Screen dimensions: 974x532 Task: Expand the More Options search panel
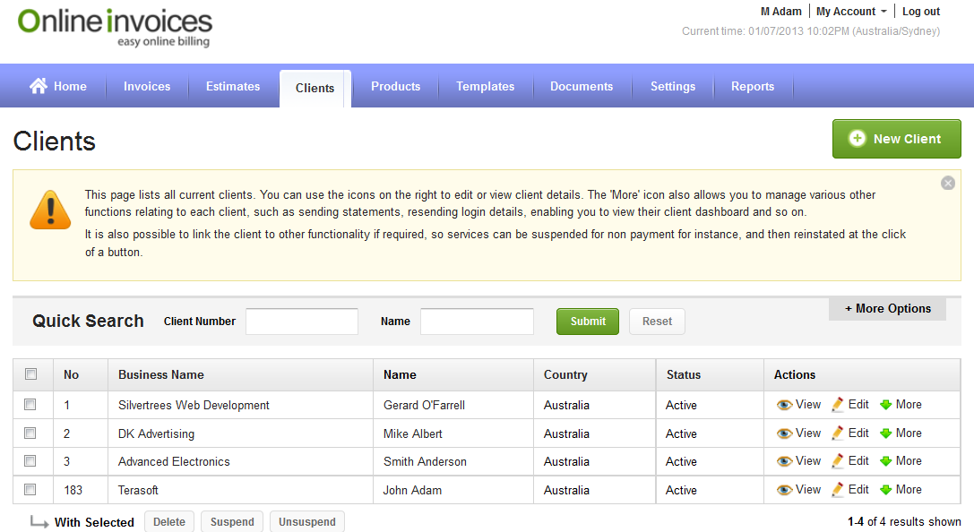coord(887,309)
